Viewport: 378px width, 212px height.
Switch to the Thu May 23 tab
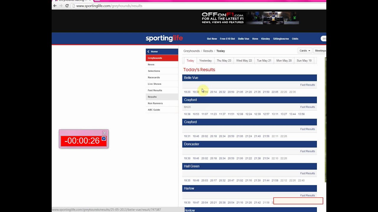coord(224,61)
